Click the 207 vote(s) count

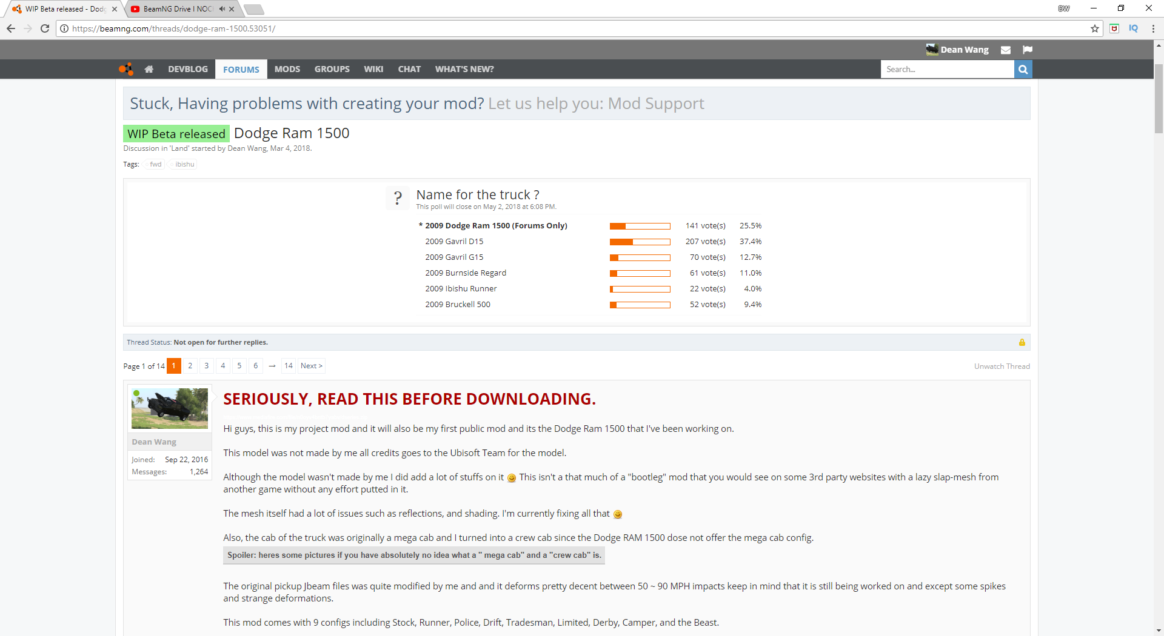coord(706,242)
